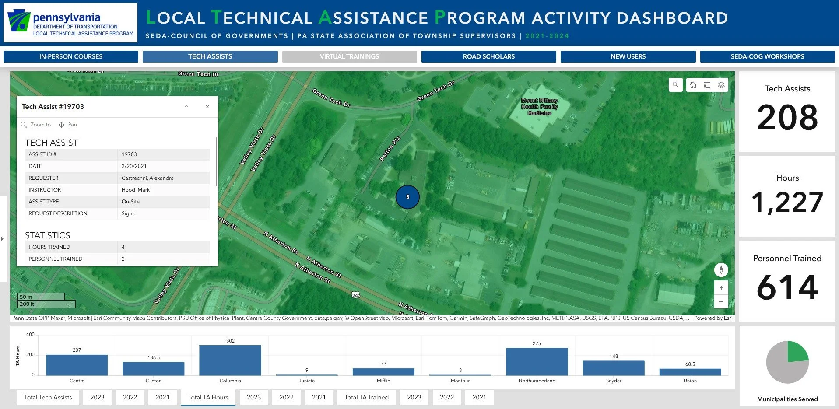
Task: Click the Powered by Esri link
Action: [x=713, y=318]
